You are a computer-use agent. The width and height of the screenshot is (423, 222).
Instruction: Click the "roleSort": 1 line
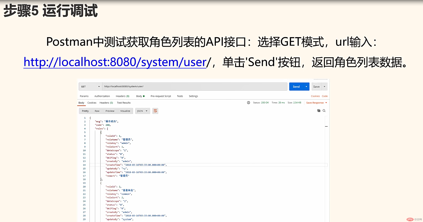click(x=115, y=147)
